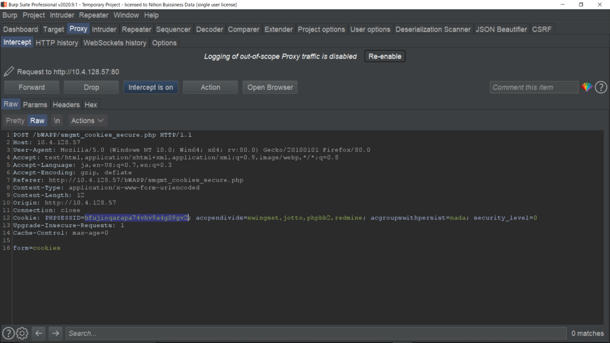The image size is (610, 343).
Task: Open the Project options tab
Action: pos(321,29)
